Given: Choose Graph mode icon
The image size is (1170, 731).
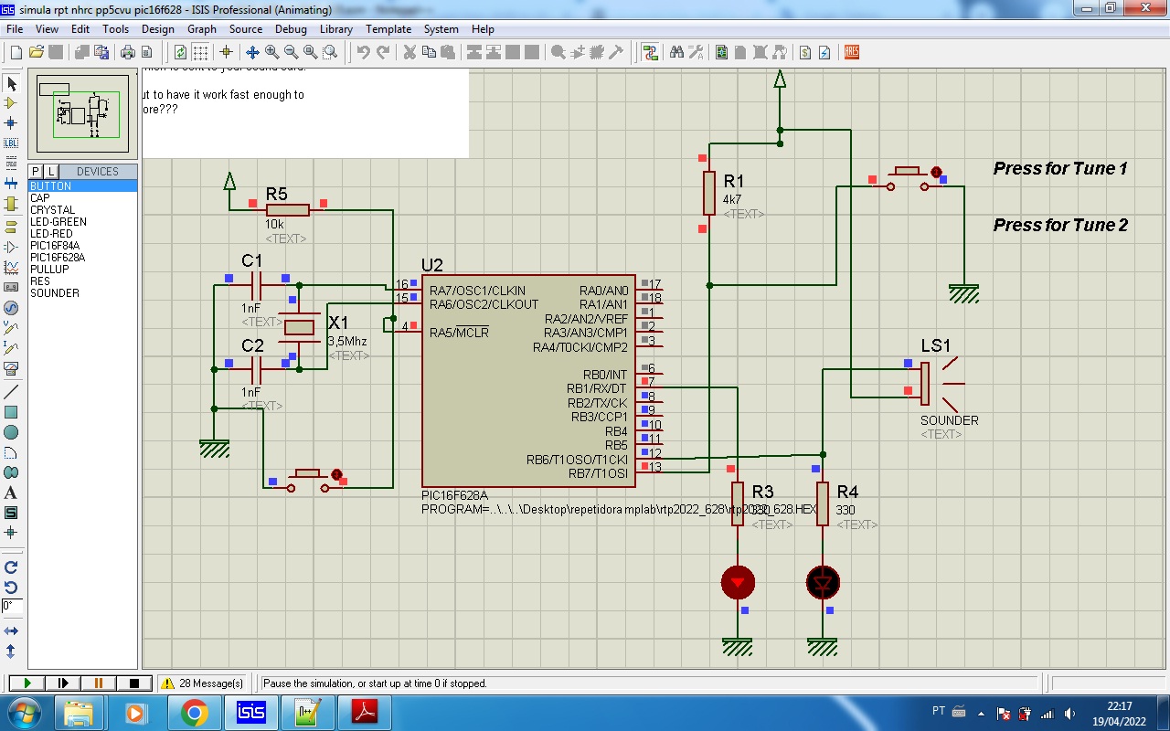Looking at the screenshot, I should pyautogui.click(x=11, y=268).
